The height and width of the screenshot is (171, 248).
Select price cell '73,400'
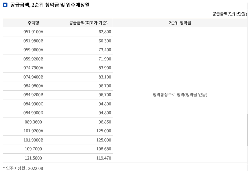point(88,50)
